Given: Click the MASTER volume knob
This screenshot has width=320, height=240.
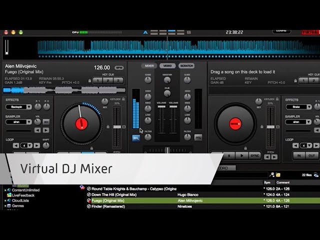Looking at the screenshot, I should click(167, 80).
